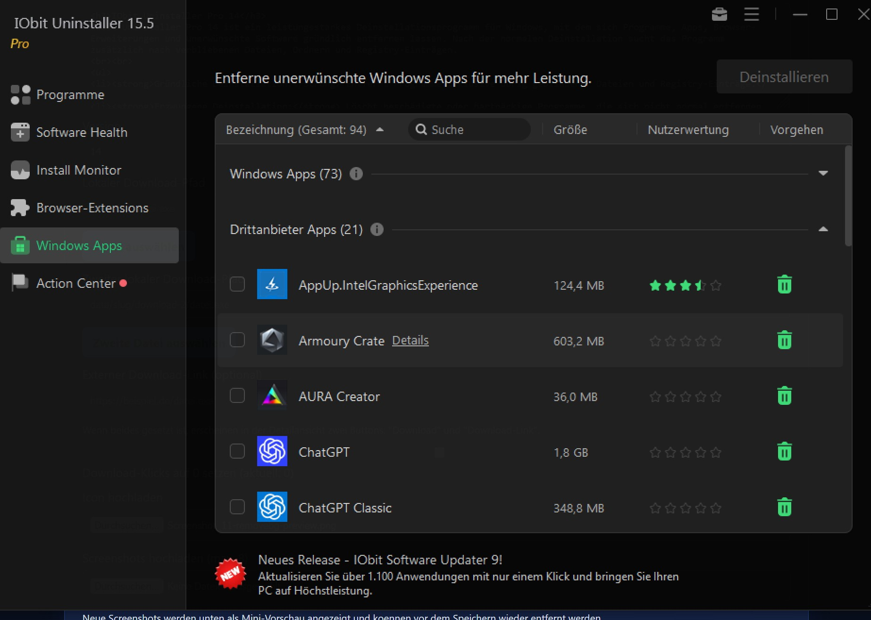This screenshot has height=620, width=871.
Task: Click the Armoury Crate app icon
Action: pos(272,340)
